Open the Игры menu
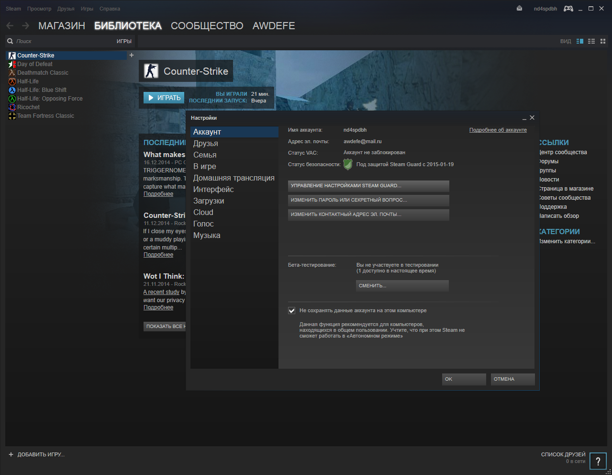This screenshot has height=475, width=612. [x=87, y=9]
